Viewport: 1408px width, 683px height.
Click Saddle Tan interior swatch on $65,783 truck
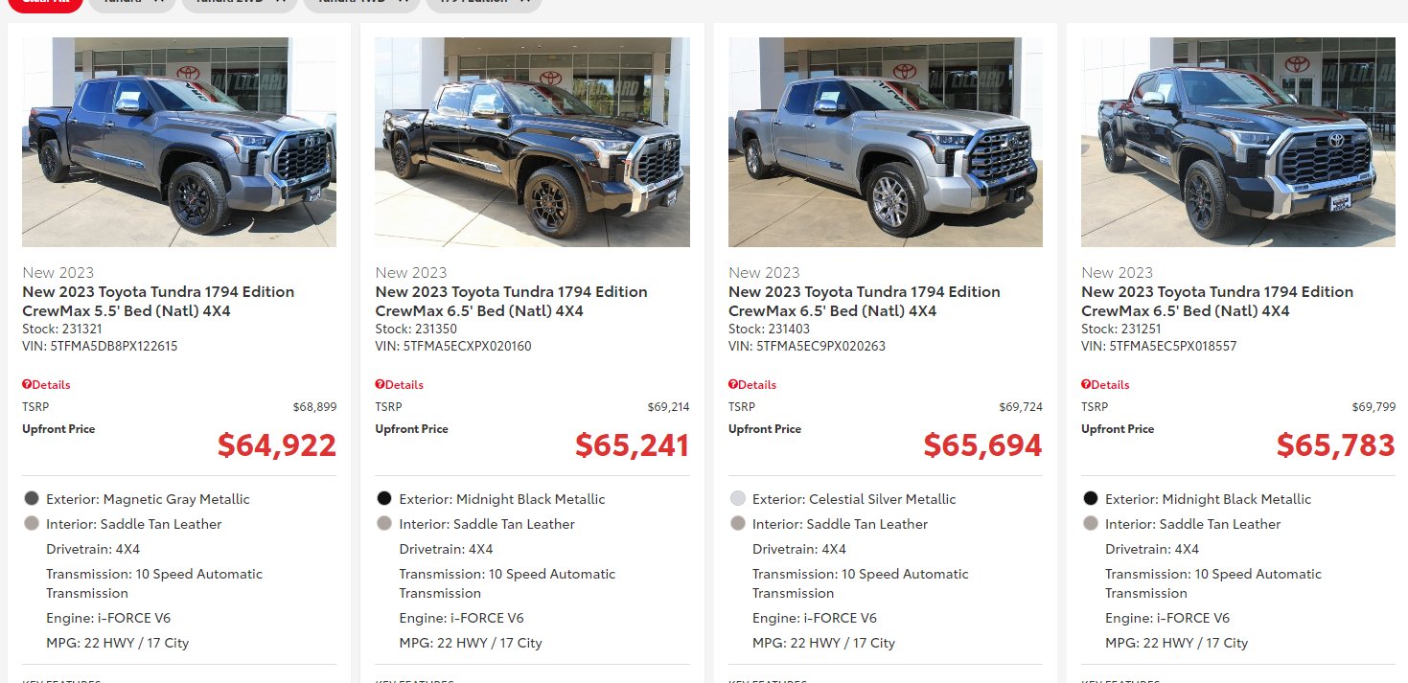click(1090, 524)
